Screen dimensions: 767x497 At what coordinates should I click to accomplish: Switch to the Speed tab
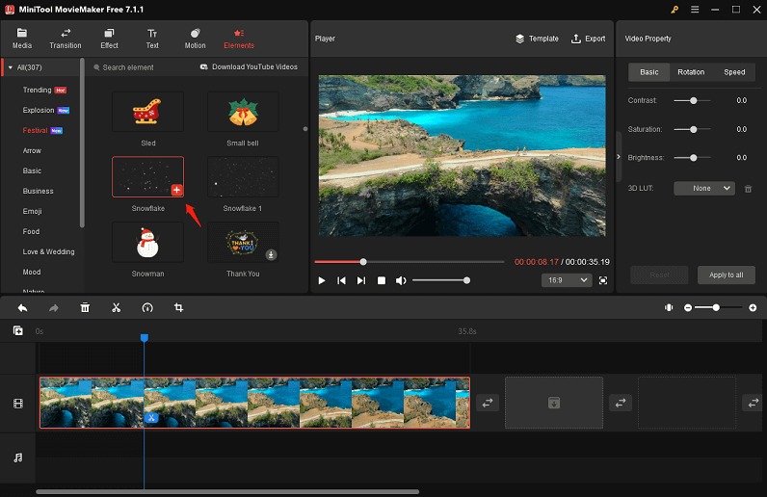click(x=734, y=72)
